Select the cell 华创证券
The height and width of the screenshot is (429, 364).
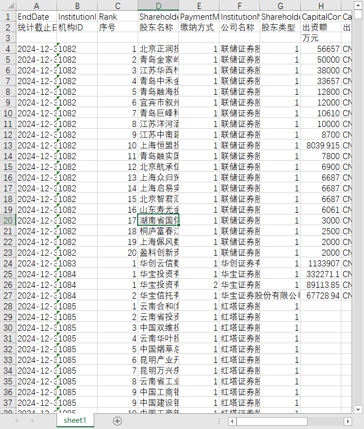coord(240,263)
